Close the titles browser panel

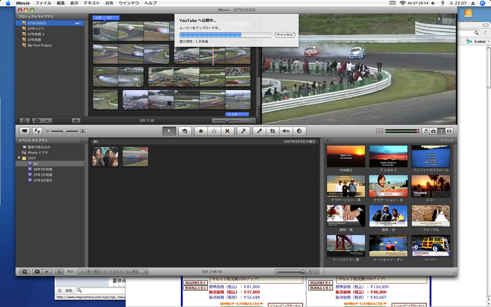coord(328,141)
